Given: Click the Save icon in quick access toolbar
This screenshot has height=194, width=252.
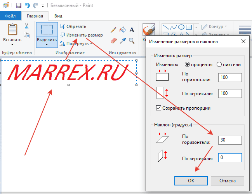Looking at the screenshot, I should click(19, 5).
